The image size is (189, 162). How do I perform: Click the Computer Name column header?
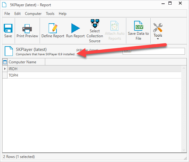click(x=26, y=62)
